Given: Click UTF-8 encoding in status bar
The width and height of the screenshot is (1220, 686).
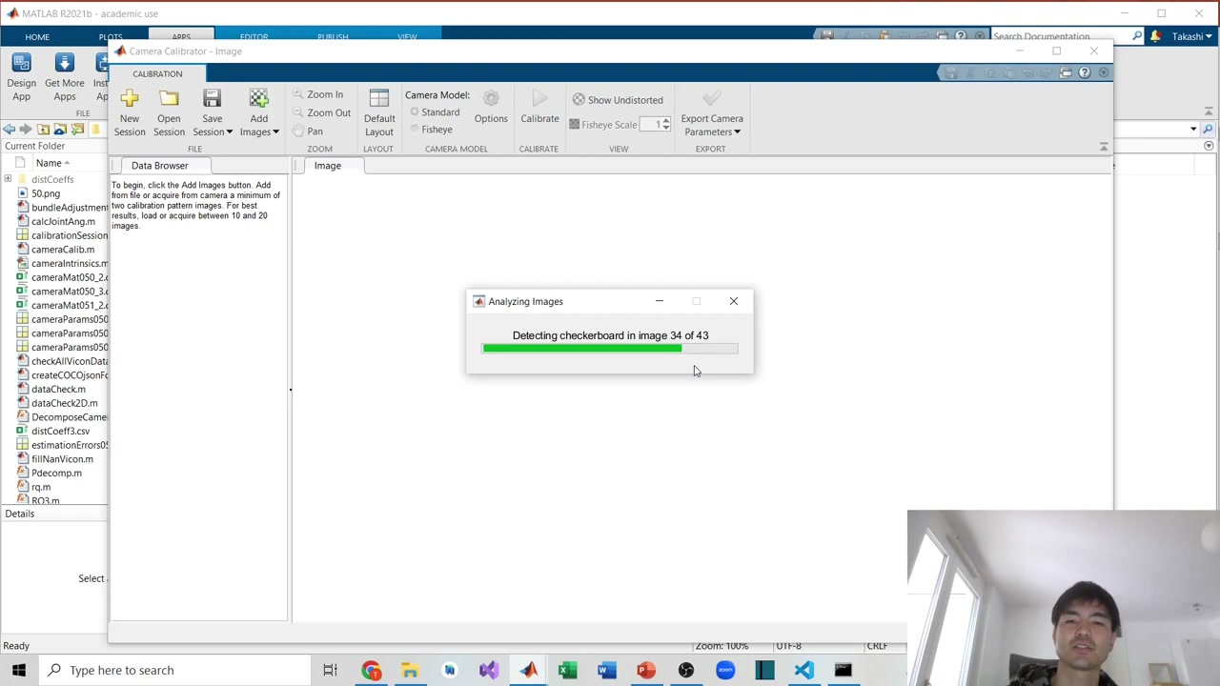Looking at the screenshot, I should click(x=787, y=646).
